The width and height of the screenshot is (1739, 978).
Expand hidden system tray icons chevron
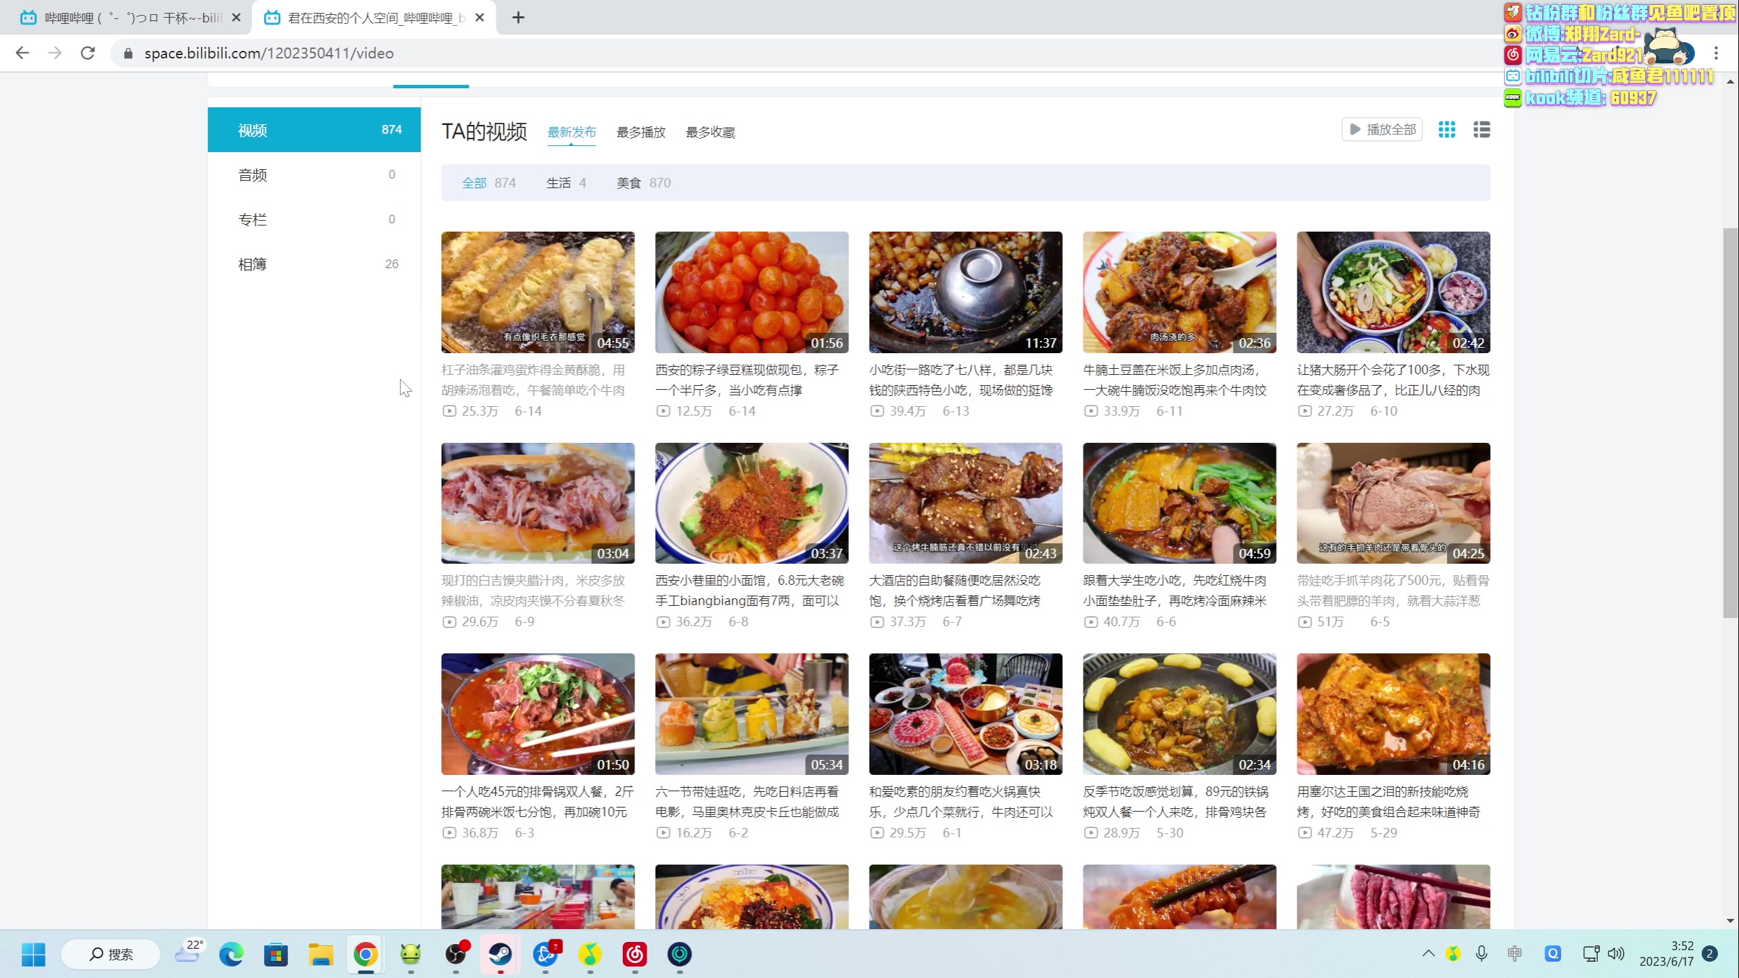coord(1428,954)
